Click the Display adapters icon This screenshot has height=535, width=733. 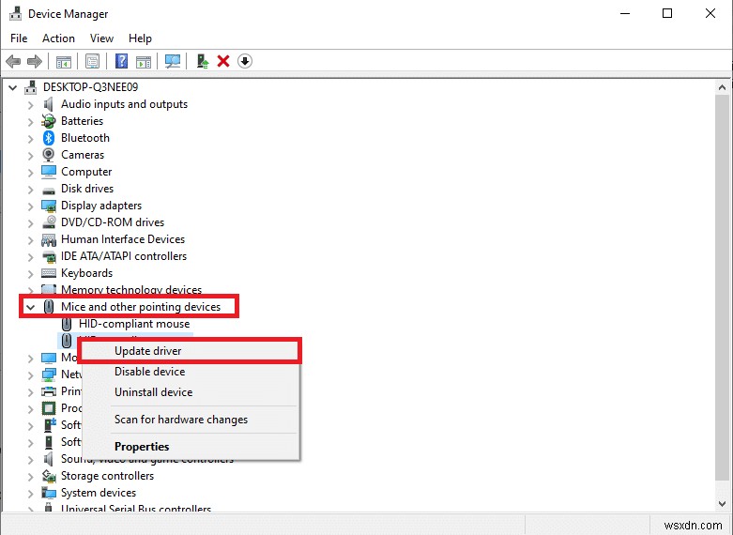[49, 206]
